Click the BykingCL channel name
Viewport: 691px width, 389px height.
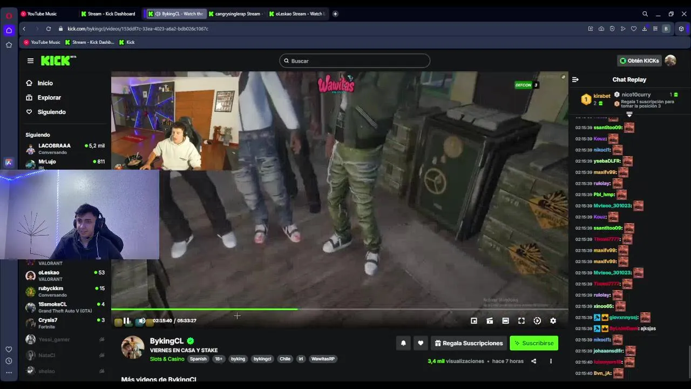167,341
